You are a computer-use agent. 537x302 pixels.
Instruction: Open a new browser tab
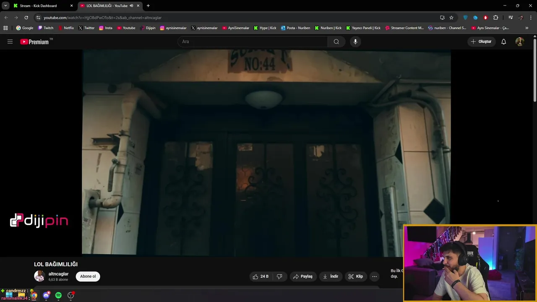click(x=148, y=6)
